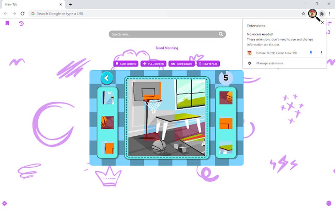Click the search magnifier on the Search Here bar

click(x=221, y=34)
